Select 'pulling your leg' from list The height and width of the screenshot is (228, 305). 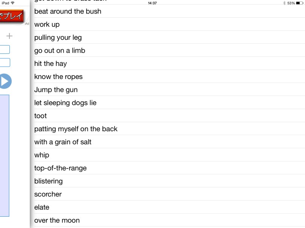58,38
